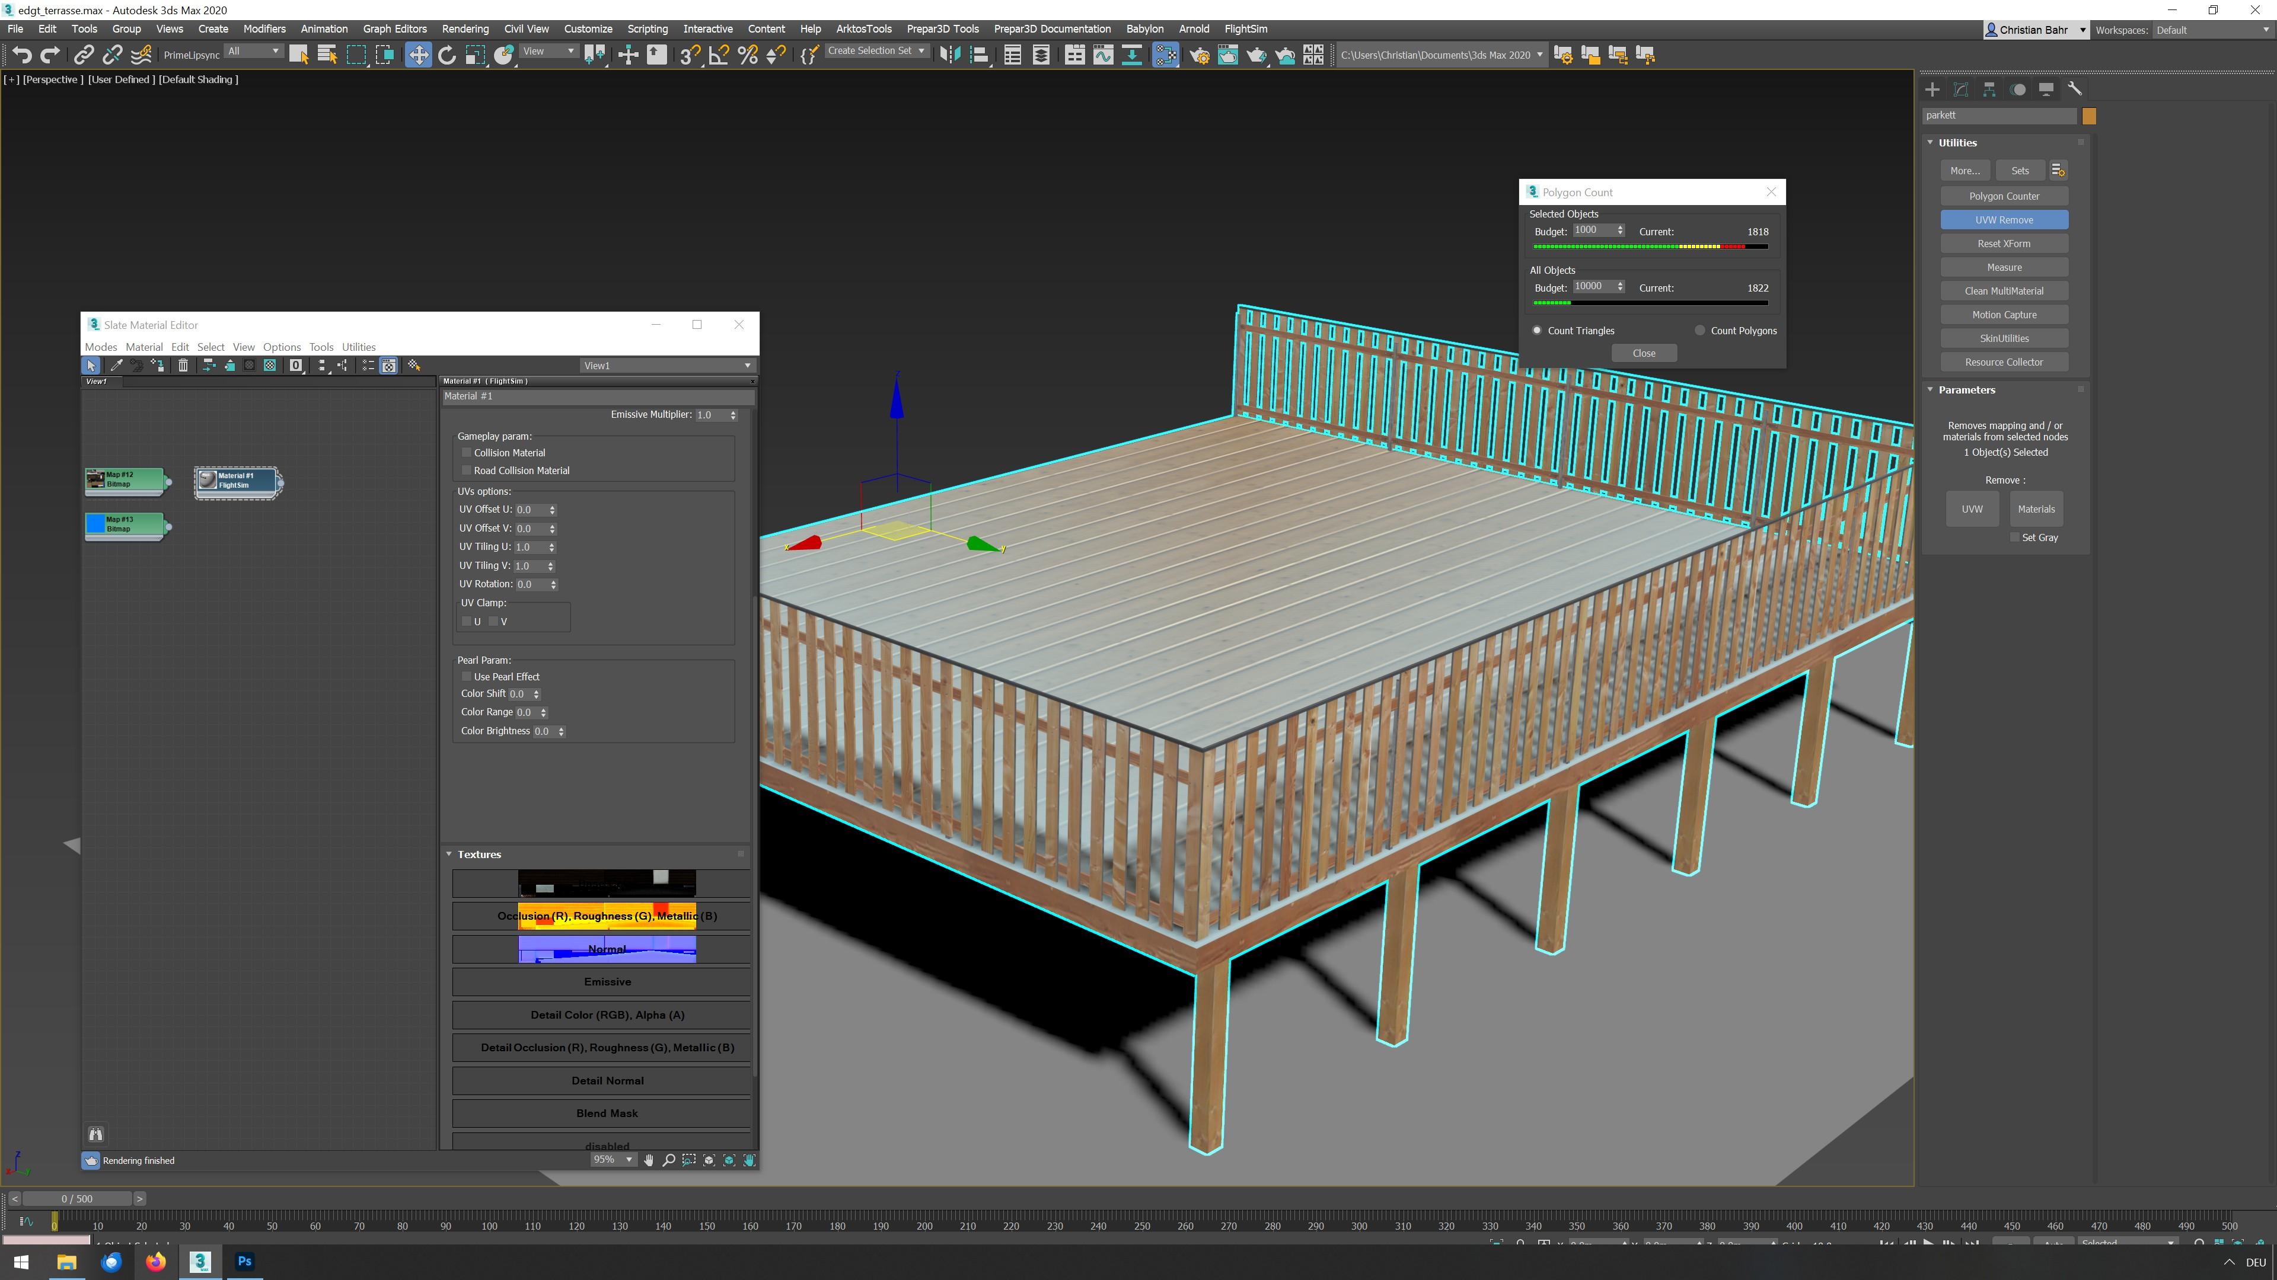Click the Mirror tool icon
Viewport: 2277px width, 1280px height.
coord(949,55)
